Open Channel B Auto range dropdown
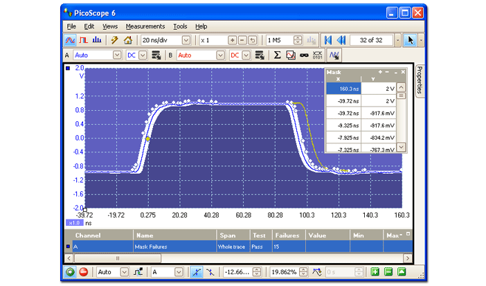The width and height of the screenshot is (486, 286). pos(220,55)
